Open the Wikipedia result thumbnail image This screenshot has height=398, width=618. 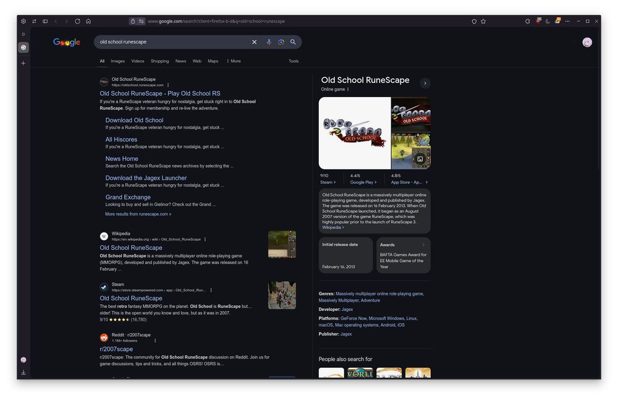[x=282, y=244]
